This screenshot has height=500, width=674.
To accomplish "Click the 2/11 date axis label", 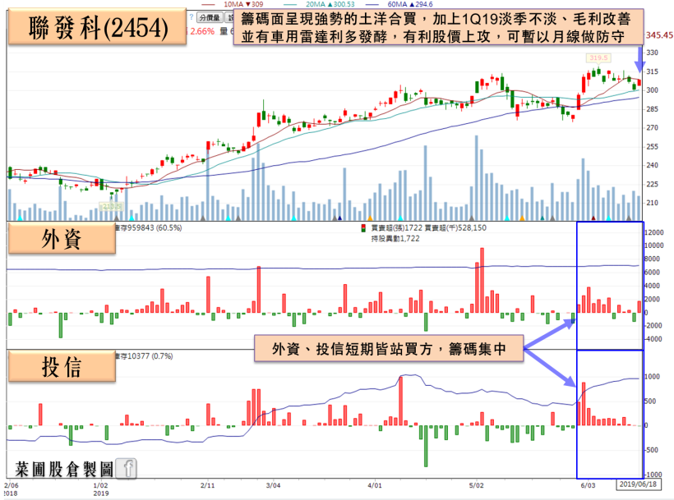I will (x=207, y=485).
